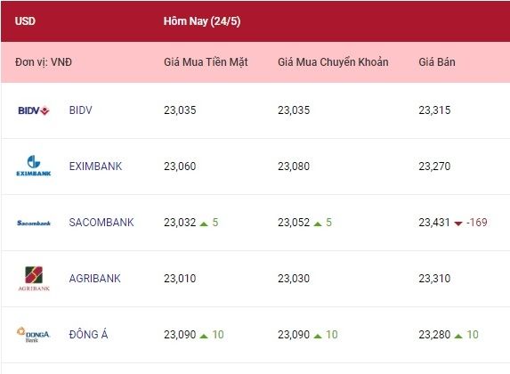Select the ĐÔNG Á bank name

[88, 334]
